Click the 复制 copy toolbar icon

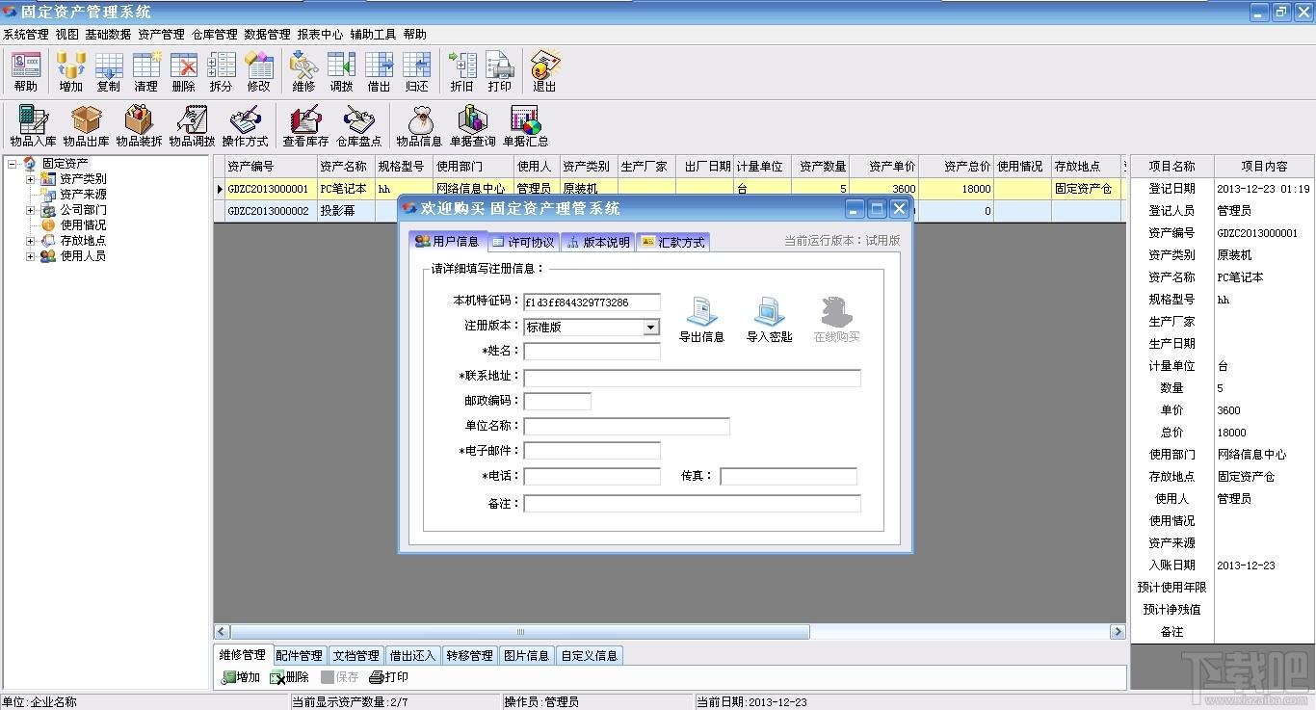(x=109, y=71)
